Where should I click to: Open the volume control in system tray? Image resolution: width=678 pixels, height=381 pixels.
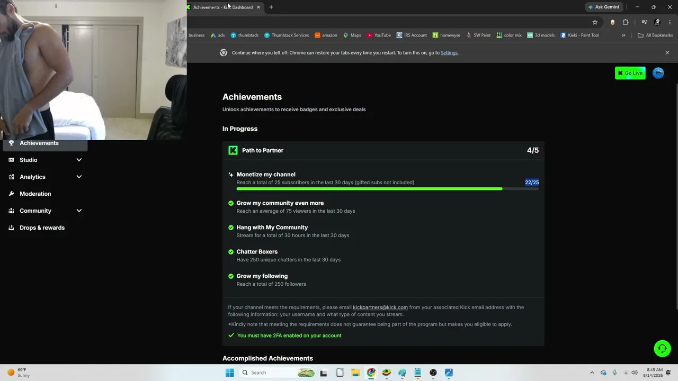pyautogui.click(x=635, y=373)
